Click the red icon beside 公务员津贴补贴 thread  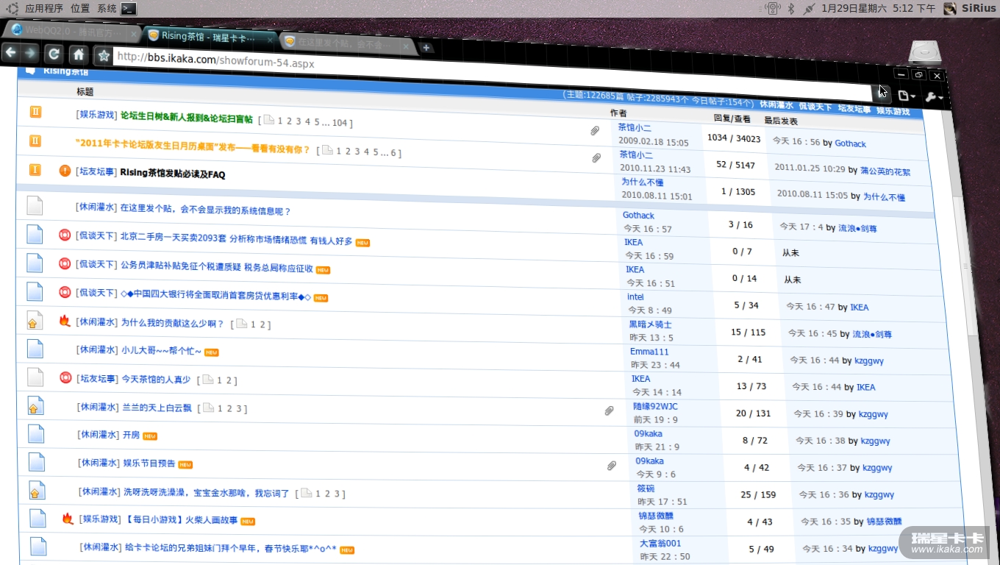(65, 263)
